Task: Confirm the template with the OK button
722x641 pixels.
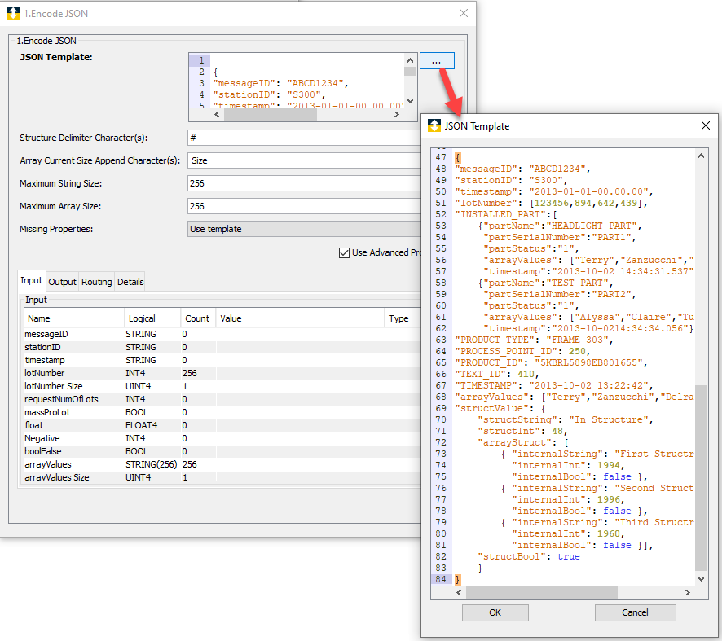Action: point(495,612)
